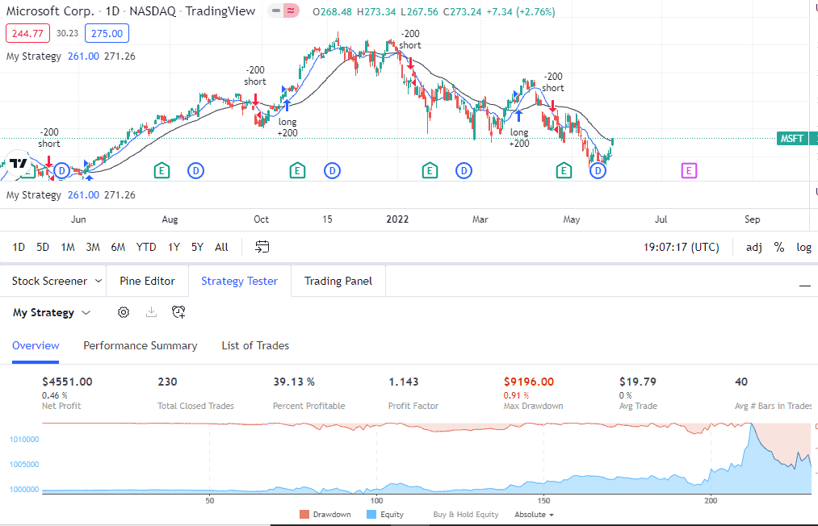Open the List of Trades tab

[255, 345]
